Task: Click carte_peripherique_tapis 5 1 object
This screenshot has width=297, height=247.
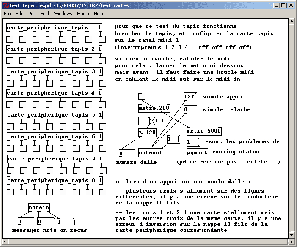Action: pos(54,115)
